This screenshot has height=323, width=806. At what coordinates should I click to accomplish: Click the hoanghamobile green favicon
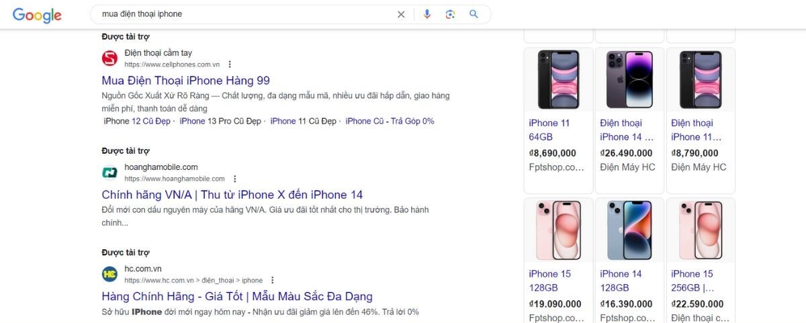(x=109, y=173)
